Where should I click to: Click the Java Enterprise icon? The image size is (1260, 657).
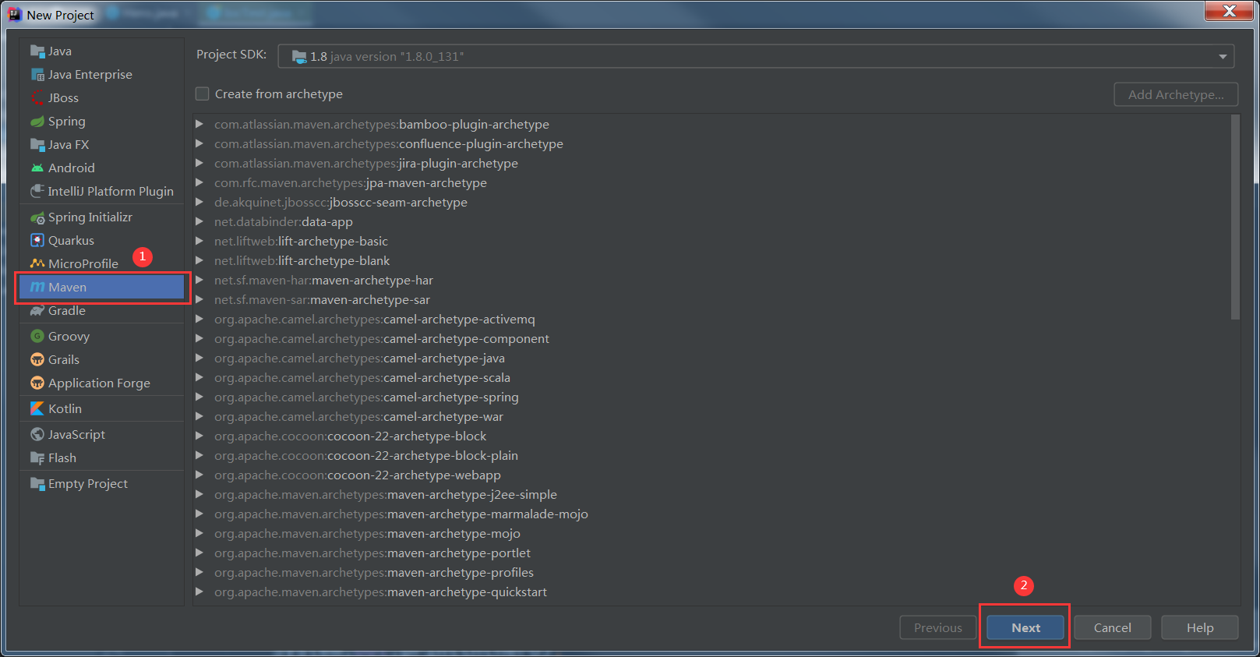pos(37,75)
